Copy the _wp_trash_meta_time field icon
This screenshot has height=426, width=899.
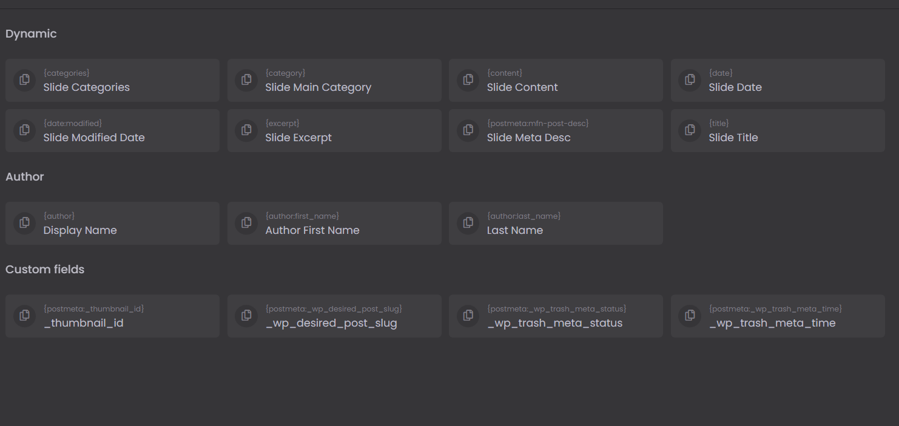click(690, 316)
